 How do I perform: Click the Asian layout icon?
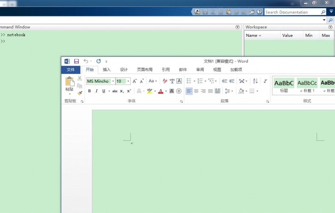[x=242, y=81]
